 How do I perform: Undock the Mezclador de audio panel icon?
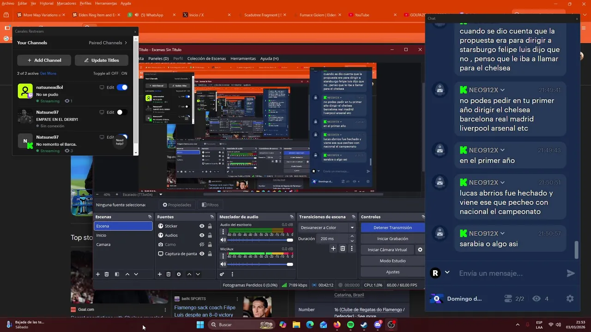[291, 217]
